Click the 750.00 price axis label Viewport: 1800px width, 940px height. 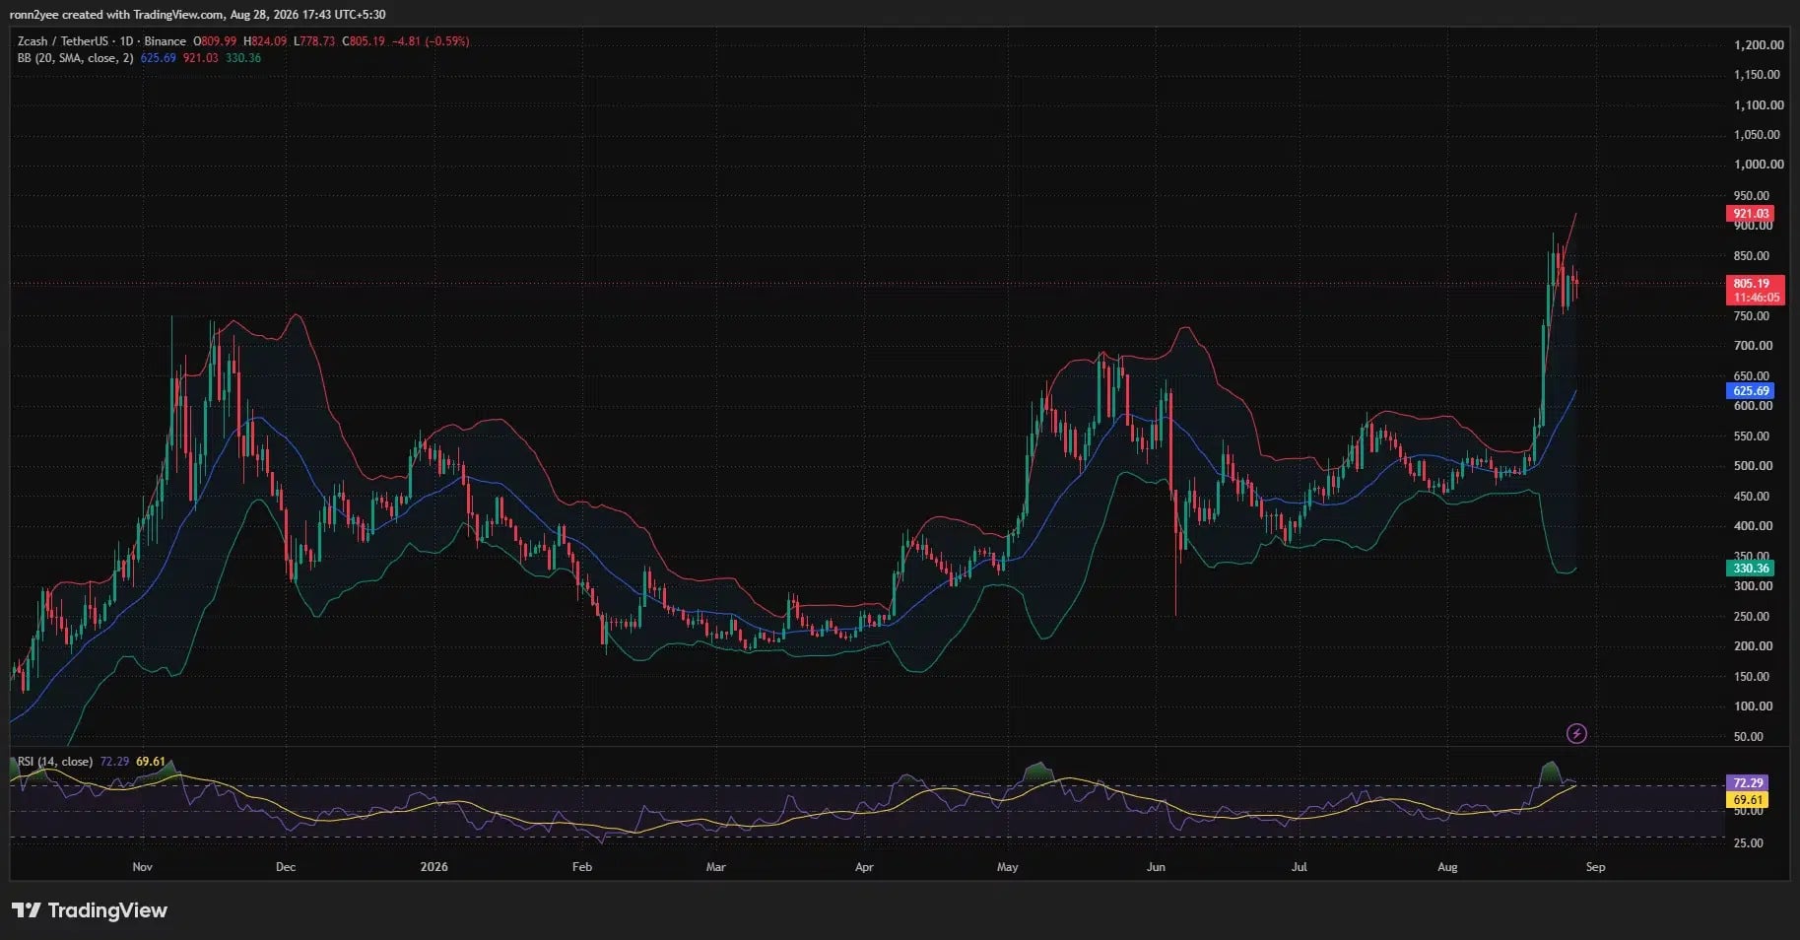tap(1753, 316)
